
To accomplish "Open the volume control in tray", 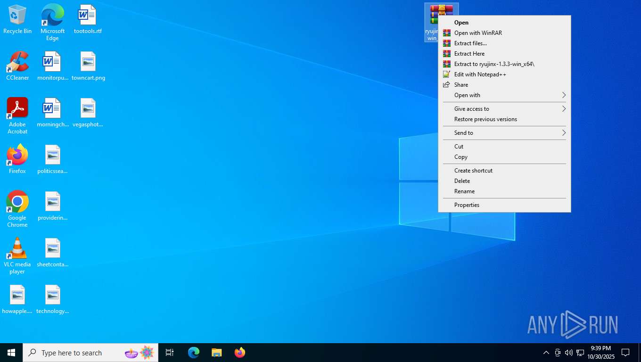I will [x=569, y=353].
